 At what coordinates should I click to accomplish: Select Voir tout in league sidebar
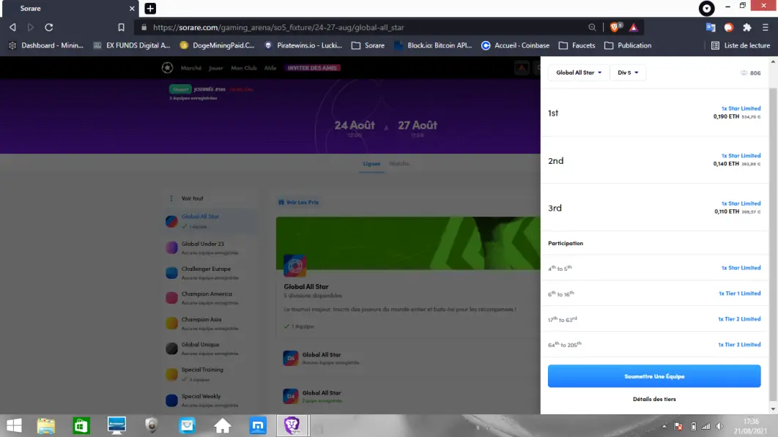pos(192,198)
